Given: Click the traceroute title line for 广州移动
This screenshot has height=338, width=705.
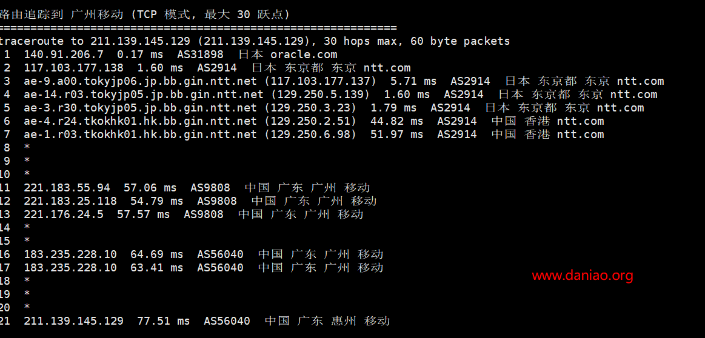Looking at the screenshot, I should point(145,15).
